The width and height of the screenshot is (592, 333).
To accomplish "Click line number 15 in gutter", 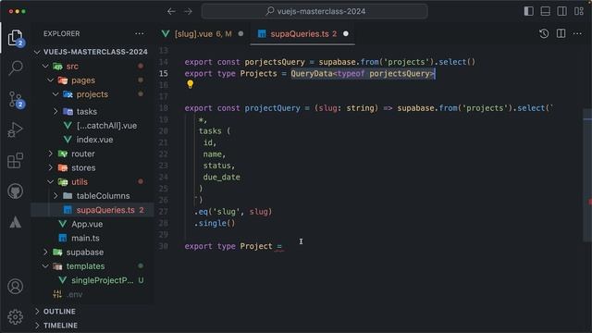I will coord(163,74).
